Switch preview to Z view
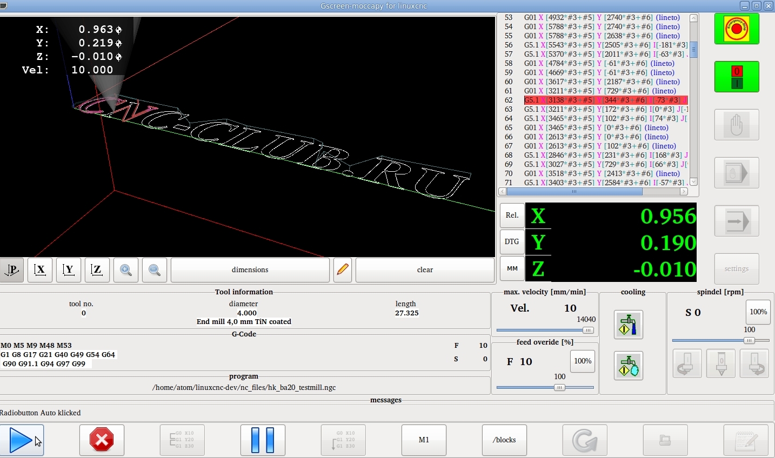 pyautogui.click(x=97, y=270)
